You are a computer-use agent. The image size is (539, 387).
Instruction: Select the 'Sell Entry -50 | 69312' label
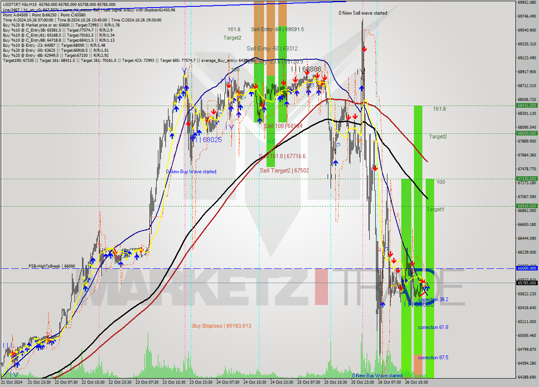pyautogui.click(x=272, y=48)
